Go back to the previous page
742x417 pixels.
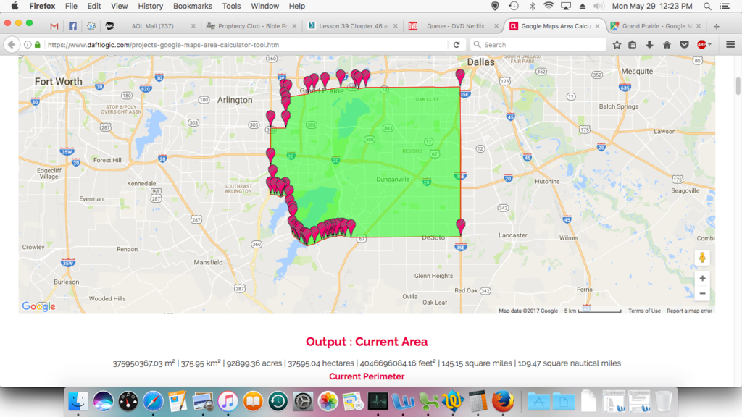point(12,44)
